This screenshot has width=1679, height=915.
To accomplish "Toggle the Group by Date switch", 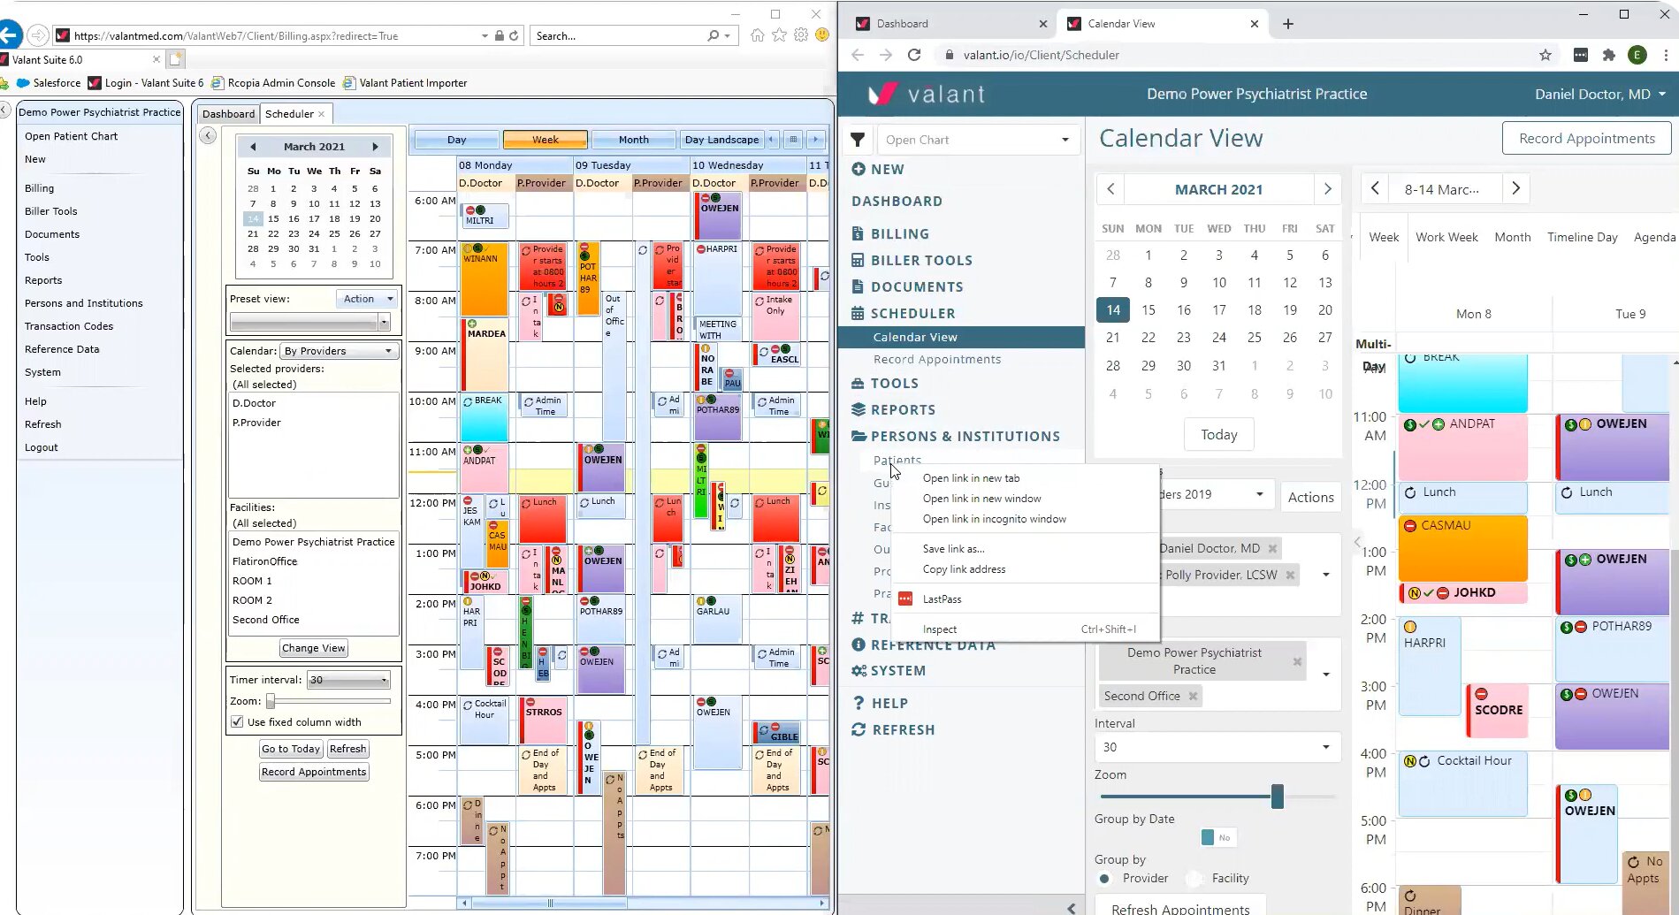I will [1217, 837].
